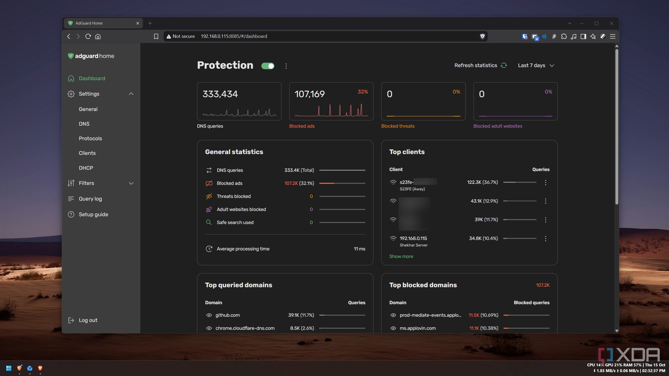Click the AdGuard Home logo
Screen dimensions: 669x376
[91, 56]
